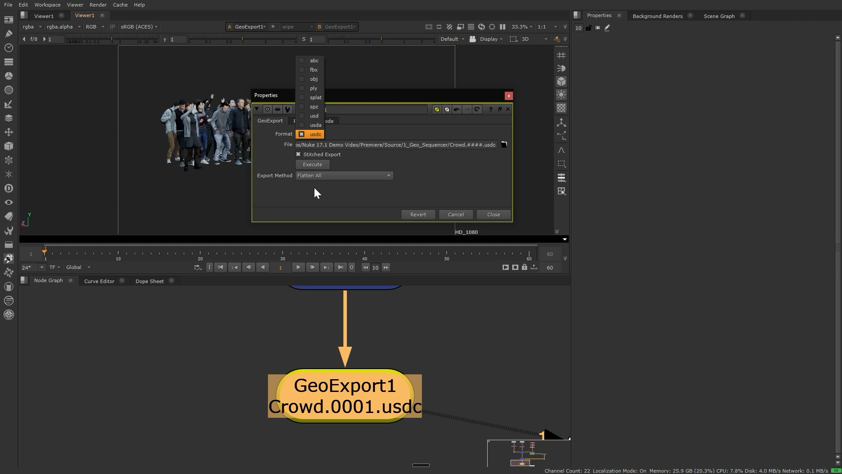The image size is (842, 474).
Task: Open the wipe compare mode dropdown
Action: (x=297, y=27)
